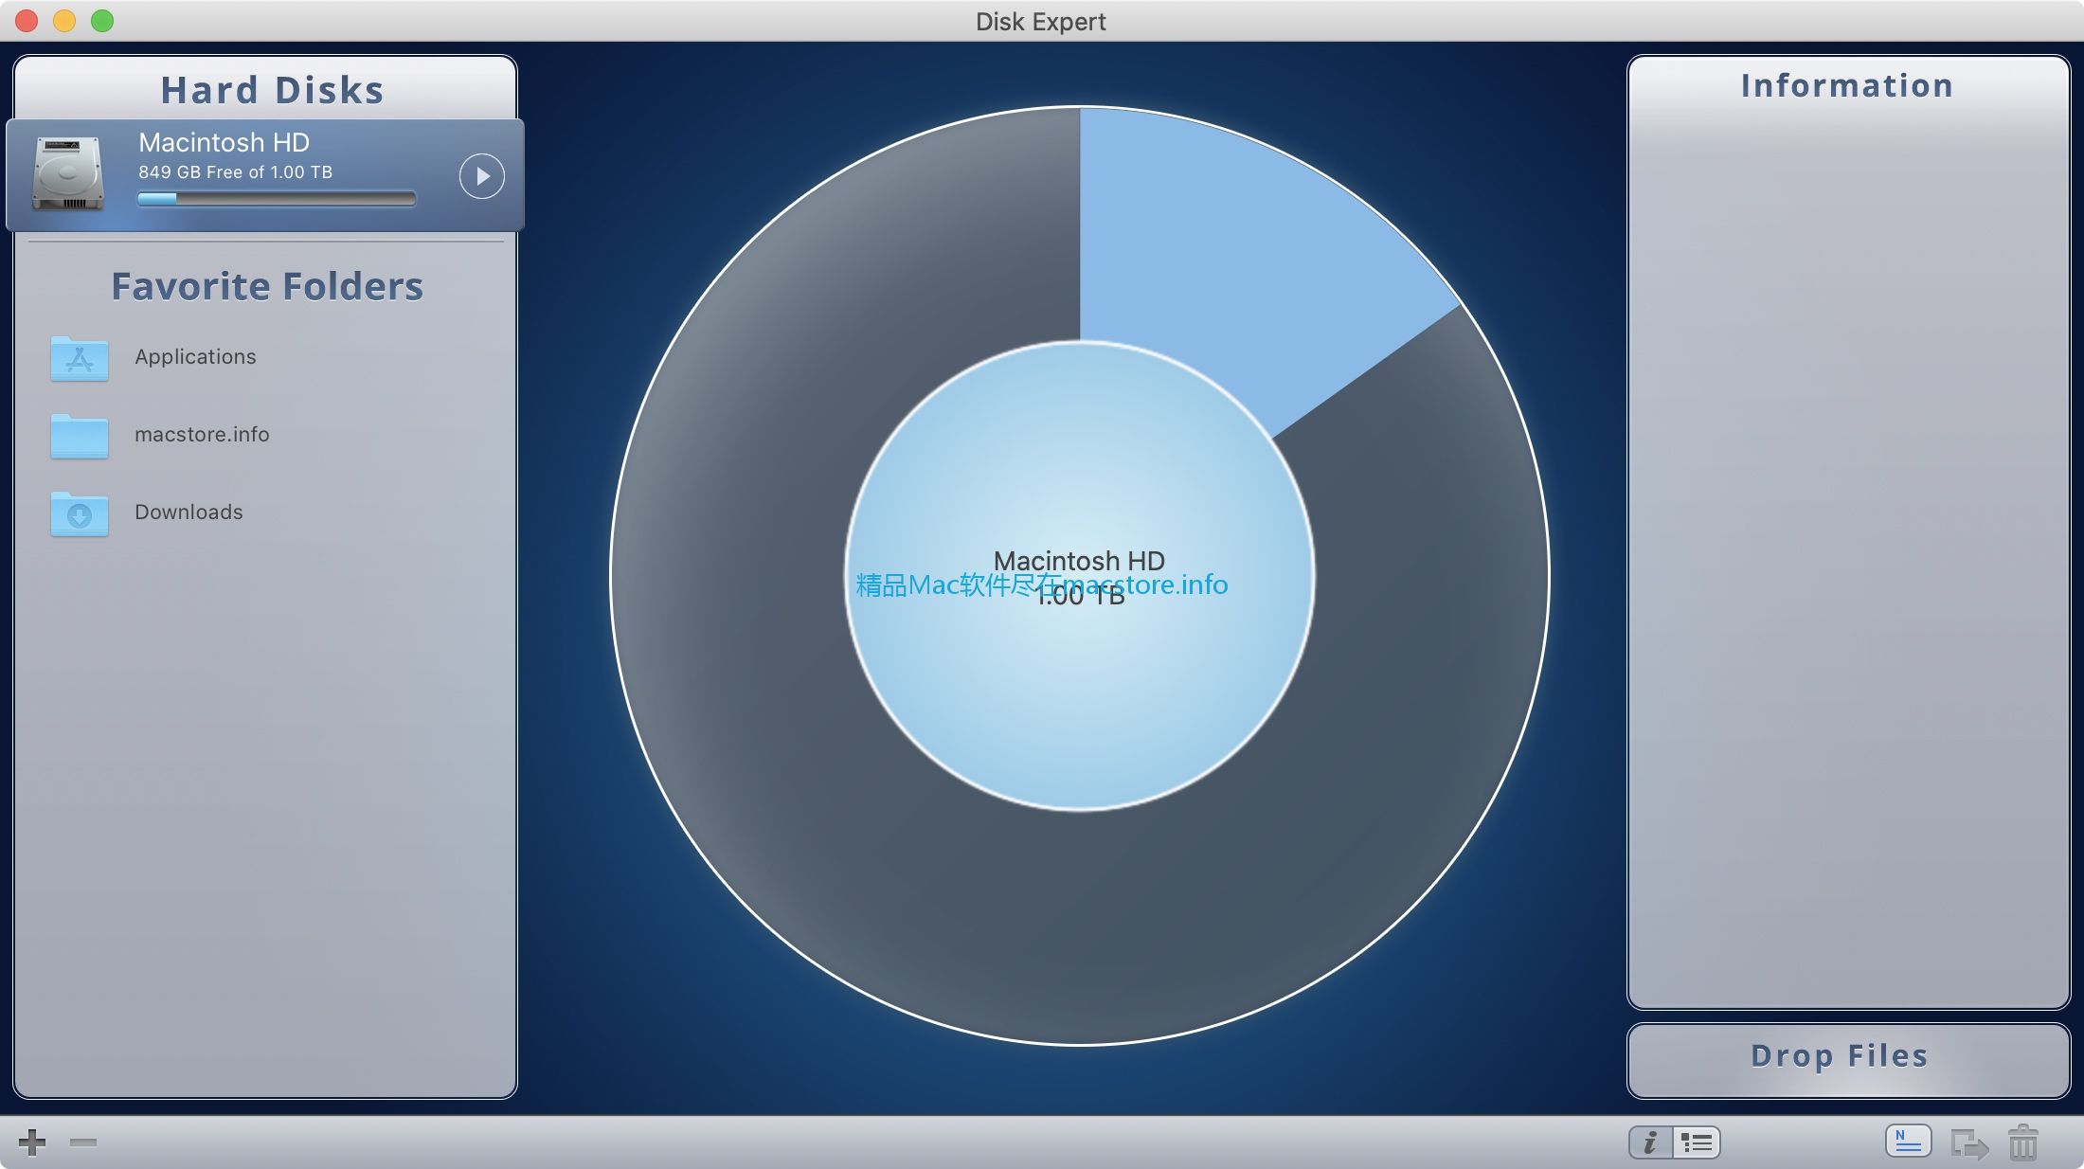The image size is (2084, 1169).
Task: Click the Applications folder icon
Action: pos(80,358)
